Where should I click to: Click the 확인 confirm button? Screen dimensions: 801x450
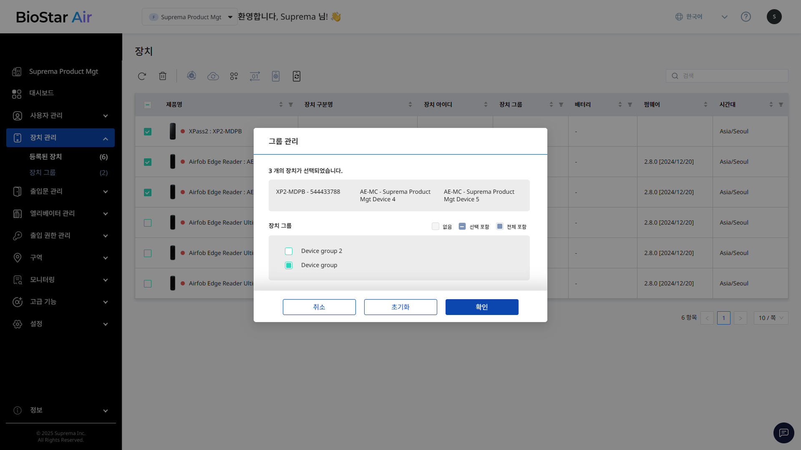coord(482,307)
